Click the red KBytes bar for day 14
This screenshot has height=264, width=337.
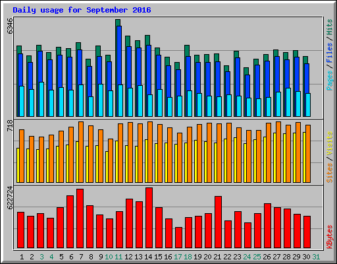click(x=149, y=218)
